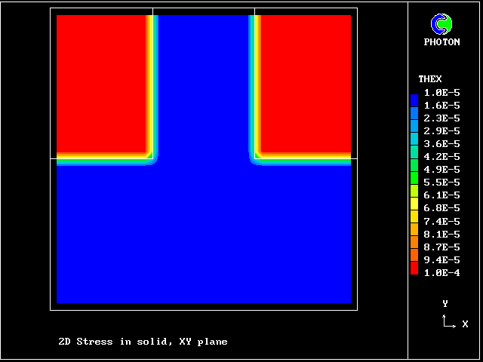The width and height of the screenshot is (483, 362).
Task: Click the yellow 6.8E-5 legend swatch
Action: pyautogui.click(x=414, y=209)
